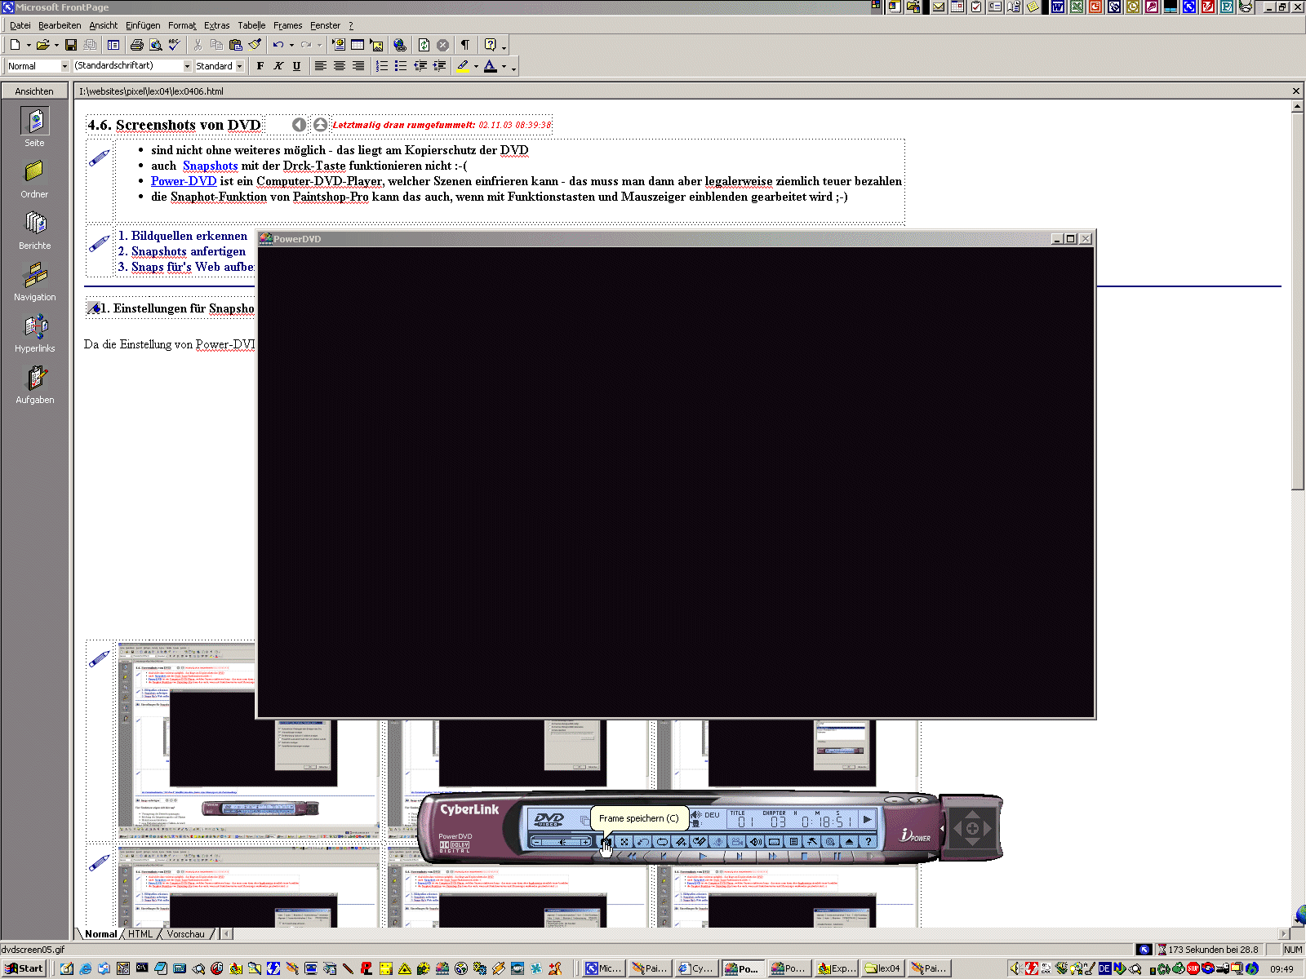Click the Paste clipboard icon
The image size is (1306, 979).
[236, 45]
